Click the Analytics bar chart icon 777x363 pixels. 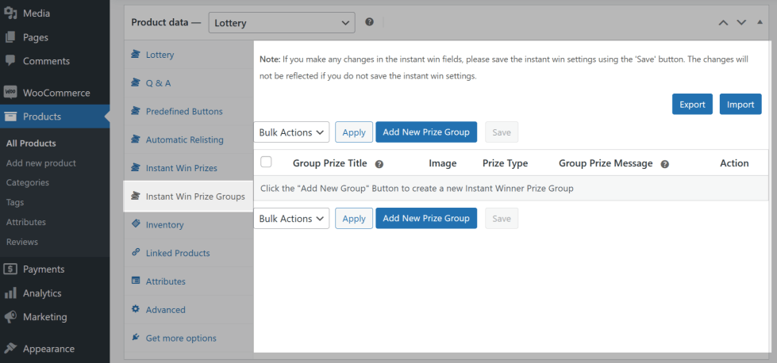pos(10,293)
